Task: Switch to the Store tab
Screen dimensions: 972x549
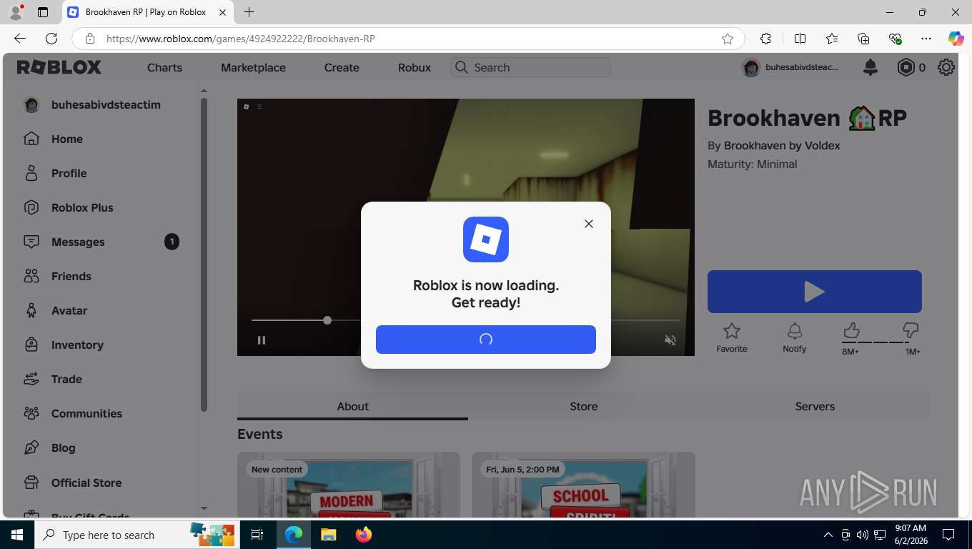Action: 584,406
